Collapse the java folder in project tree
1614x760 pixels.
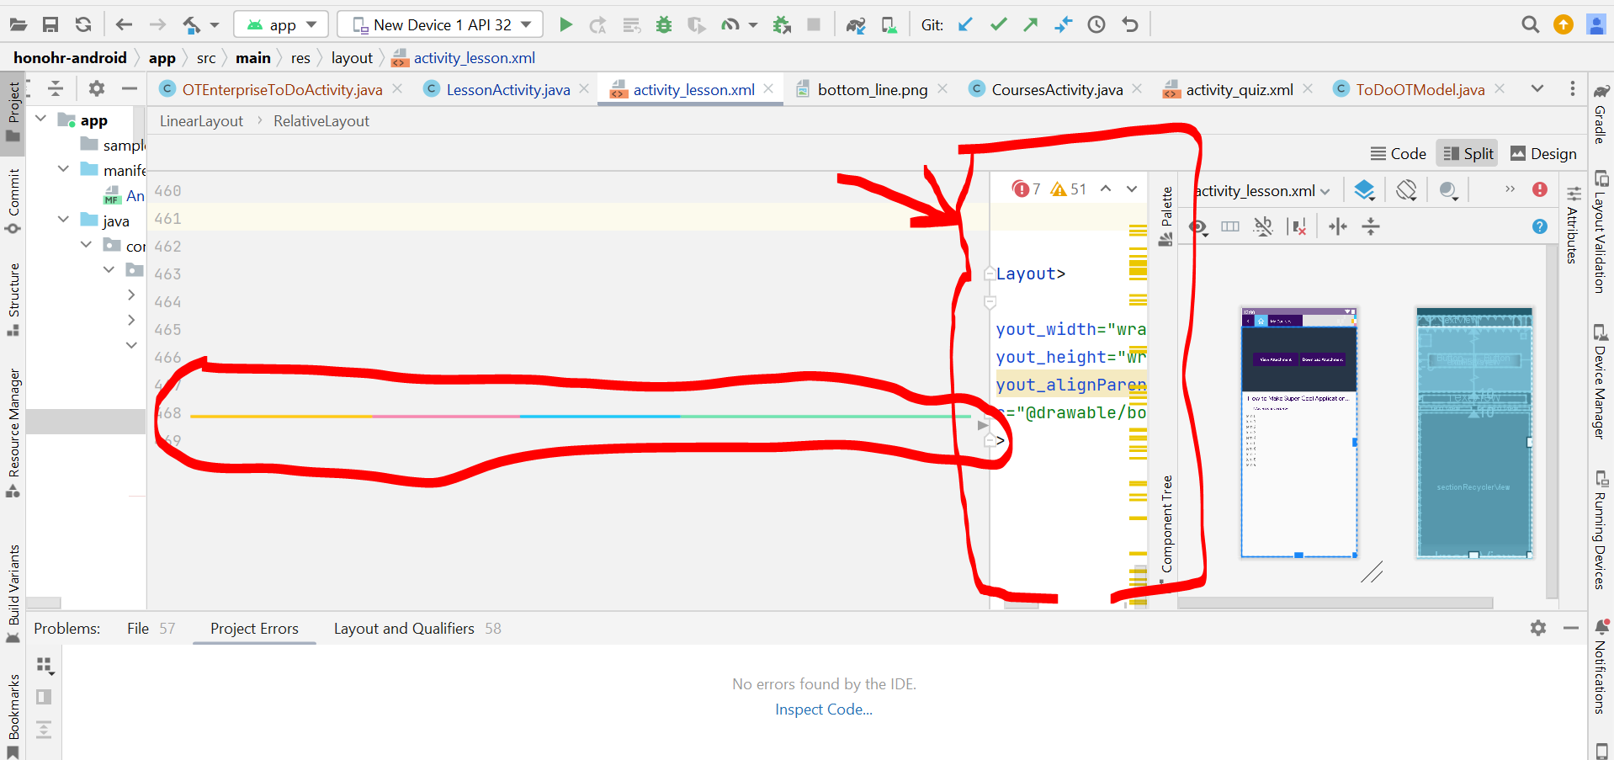tap(64, 220)
